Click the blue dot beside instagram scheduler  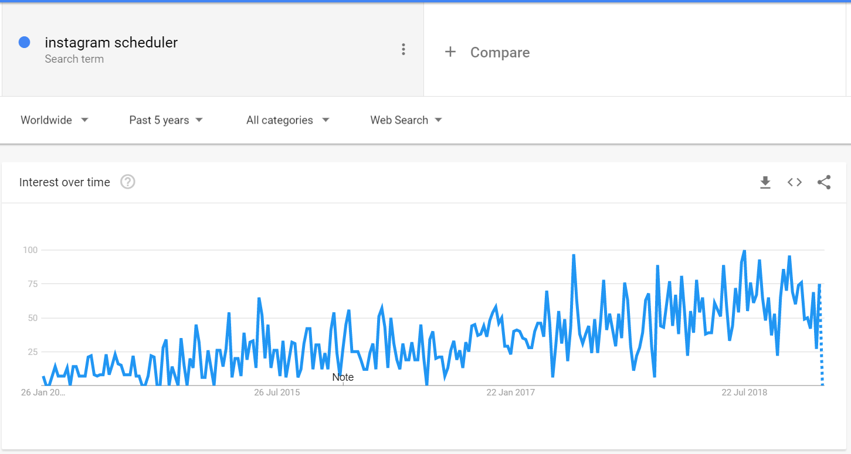pyautogui.click(x=24, y=42)
